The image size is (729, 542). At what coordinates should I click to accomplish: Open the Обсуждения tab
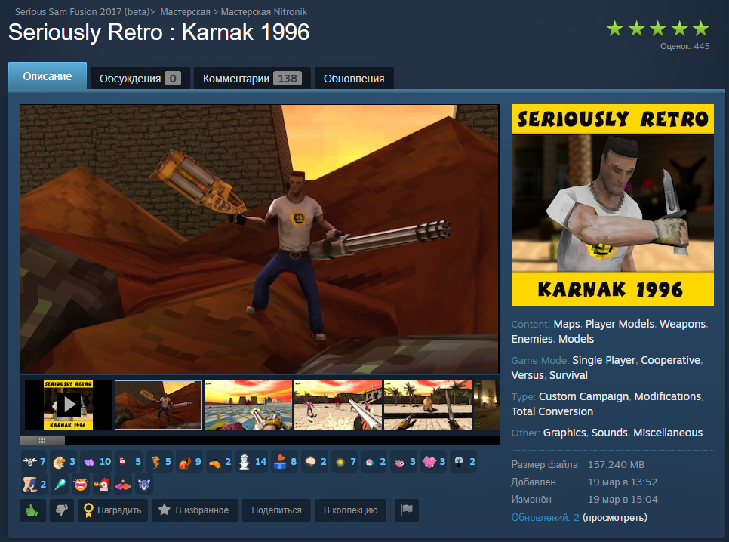(140, 79)
